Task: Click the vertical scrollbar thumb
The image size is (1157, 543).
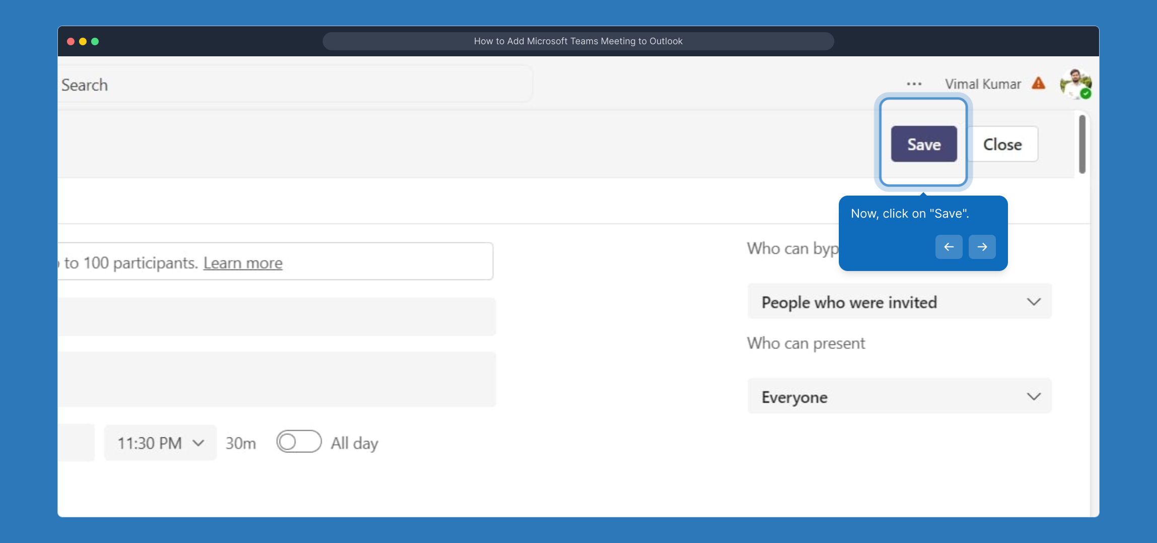Action: click(1082, 144)
